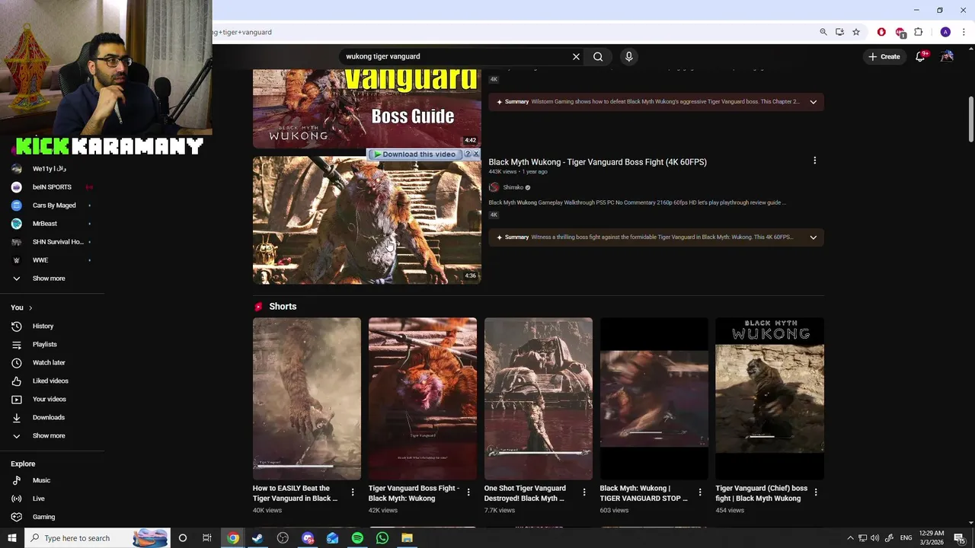975x548 pixels.
Task: Open Chrome Extensions puzzle icon
Action: 918,32
